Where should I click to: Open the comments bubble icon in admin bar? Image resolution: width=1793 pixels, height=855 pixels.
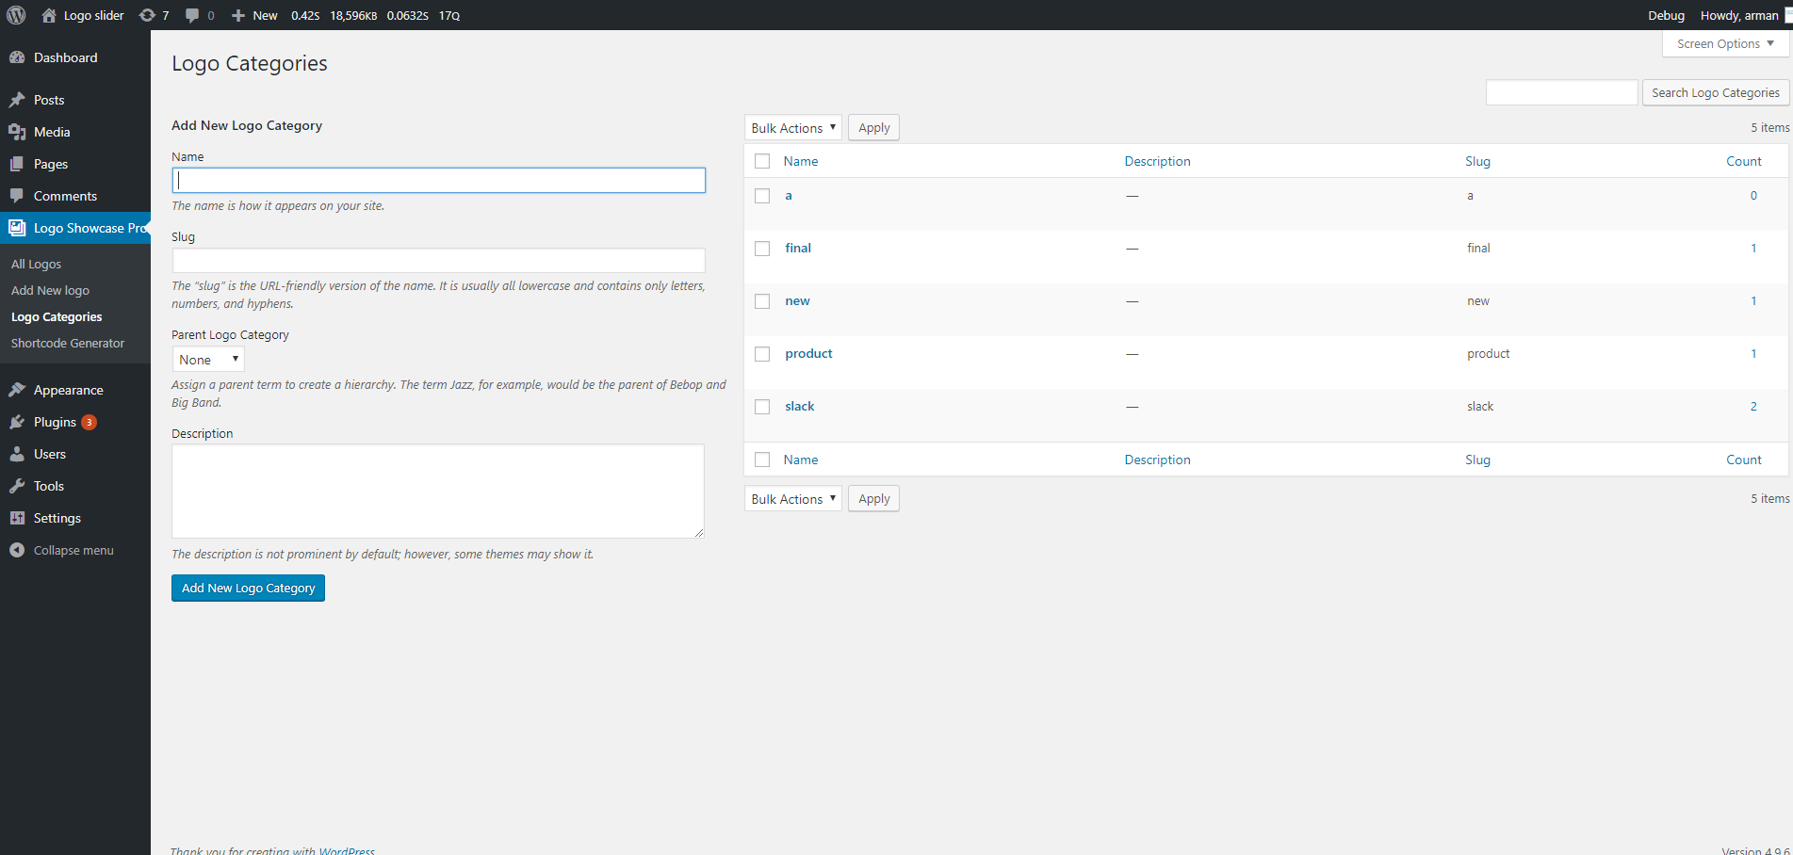pyautogui.click(x=192, y=15)
